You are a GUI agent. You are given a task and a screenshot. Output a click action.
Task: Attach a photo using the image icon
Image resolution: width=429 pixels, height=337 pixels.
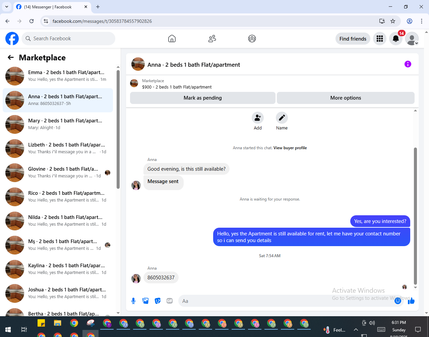(x=145, y=301)
